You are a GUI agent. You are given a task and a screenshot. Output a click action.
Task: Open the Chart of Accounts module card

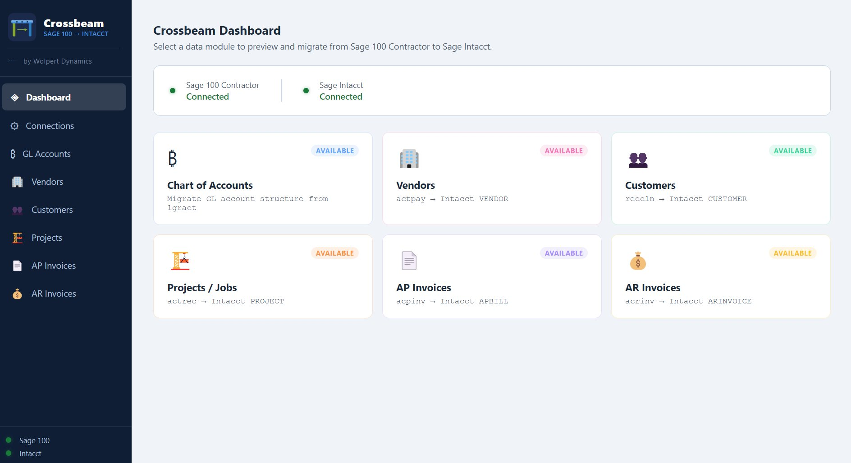coord(263,179)
